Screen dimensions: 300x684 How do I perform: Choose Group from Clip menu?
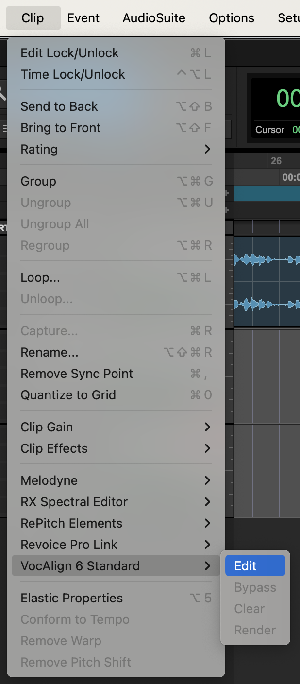38,181
